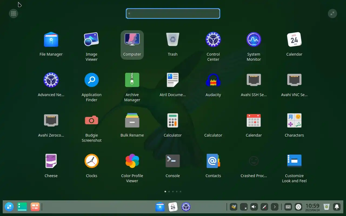This screenshot has height=216, width=346.
Task: Jump to the third launcher page dot
Action: [173, 191]
